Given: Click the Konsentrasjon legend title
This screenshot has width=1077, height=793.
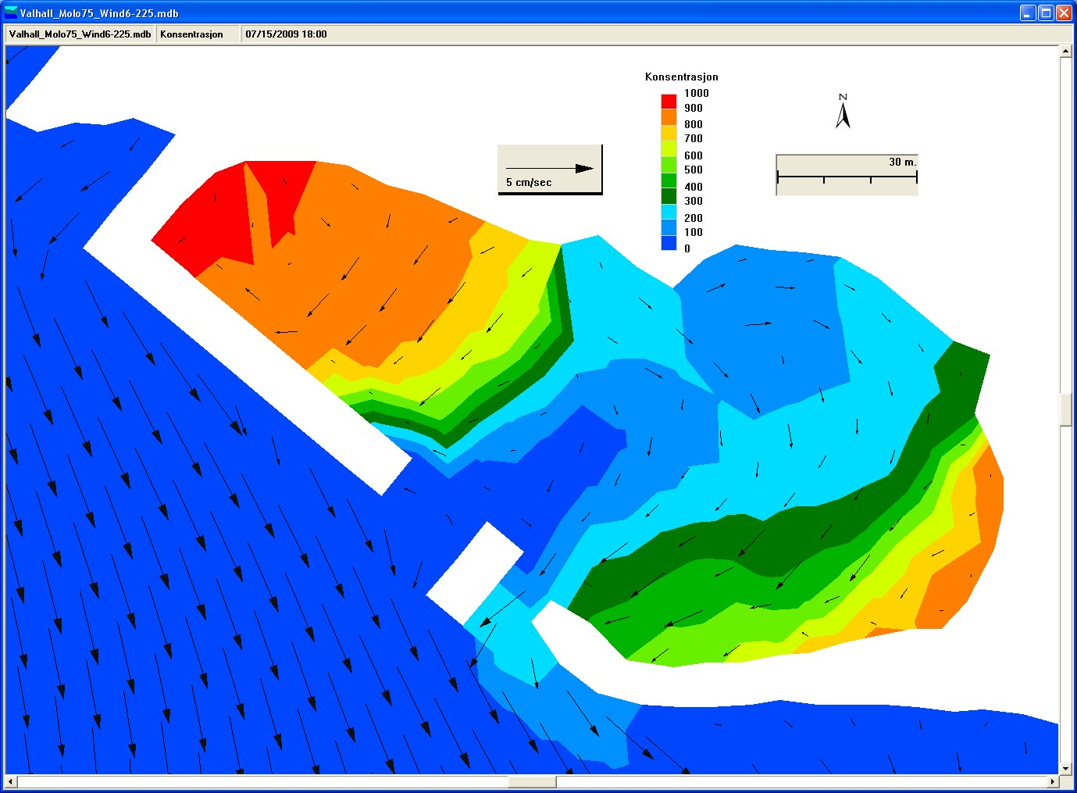Looking at the screenshot, I should point(681,77).
